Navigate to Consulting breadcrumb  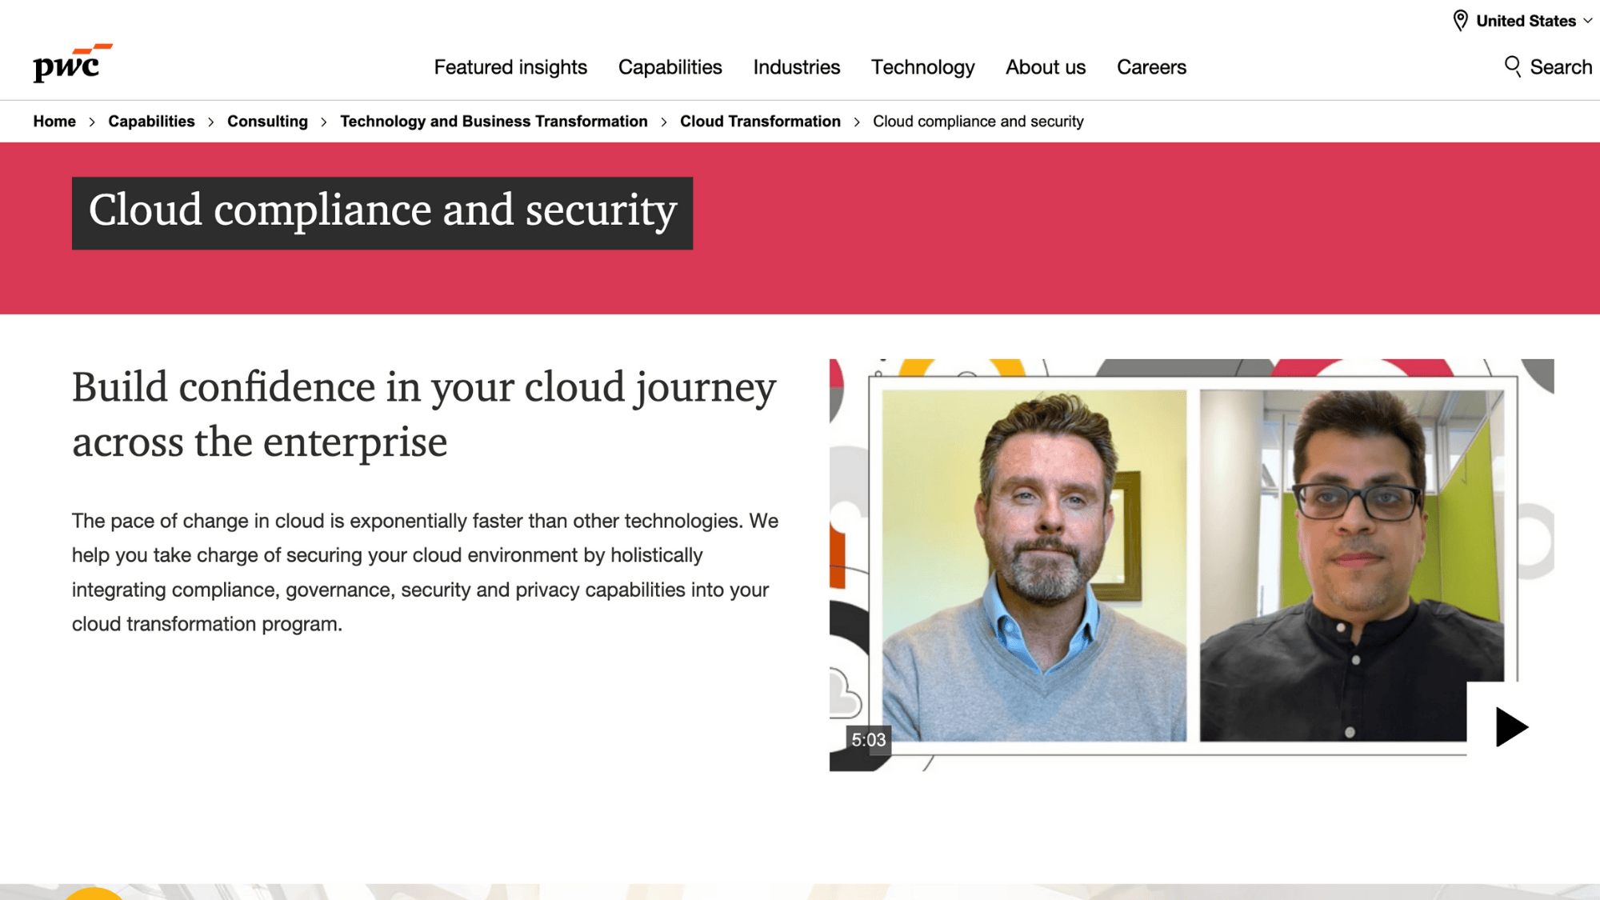[267, 122]
